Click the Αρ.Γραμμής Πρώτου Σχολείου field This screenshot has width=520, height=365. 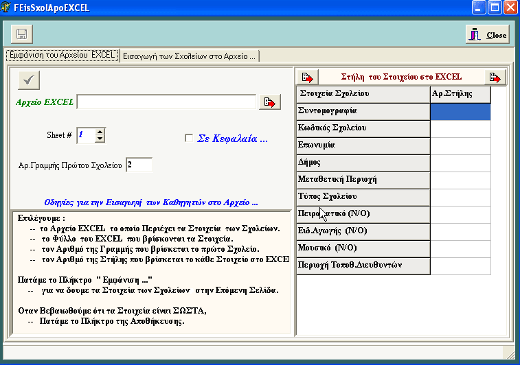point(139,165)
